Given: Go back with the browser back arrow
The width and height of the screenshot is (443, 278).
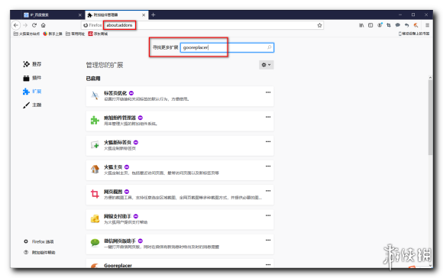Looking at the screenshot, I should (16, 25).
